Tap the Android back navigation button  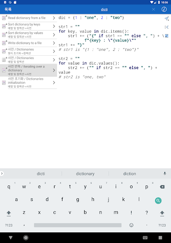[11, 238]
